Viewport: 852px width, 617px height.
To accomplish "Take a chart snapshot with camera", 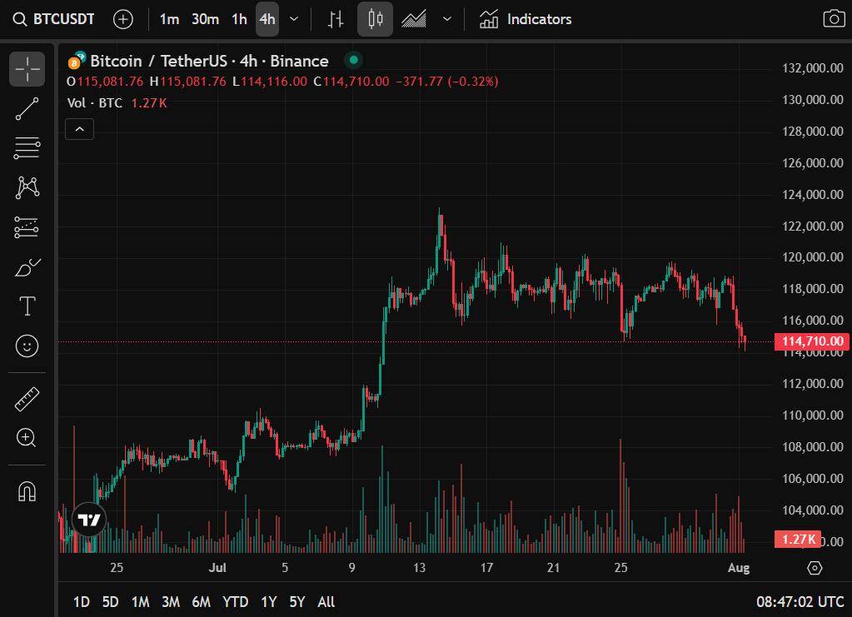I will click(x=832, y=19).
